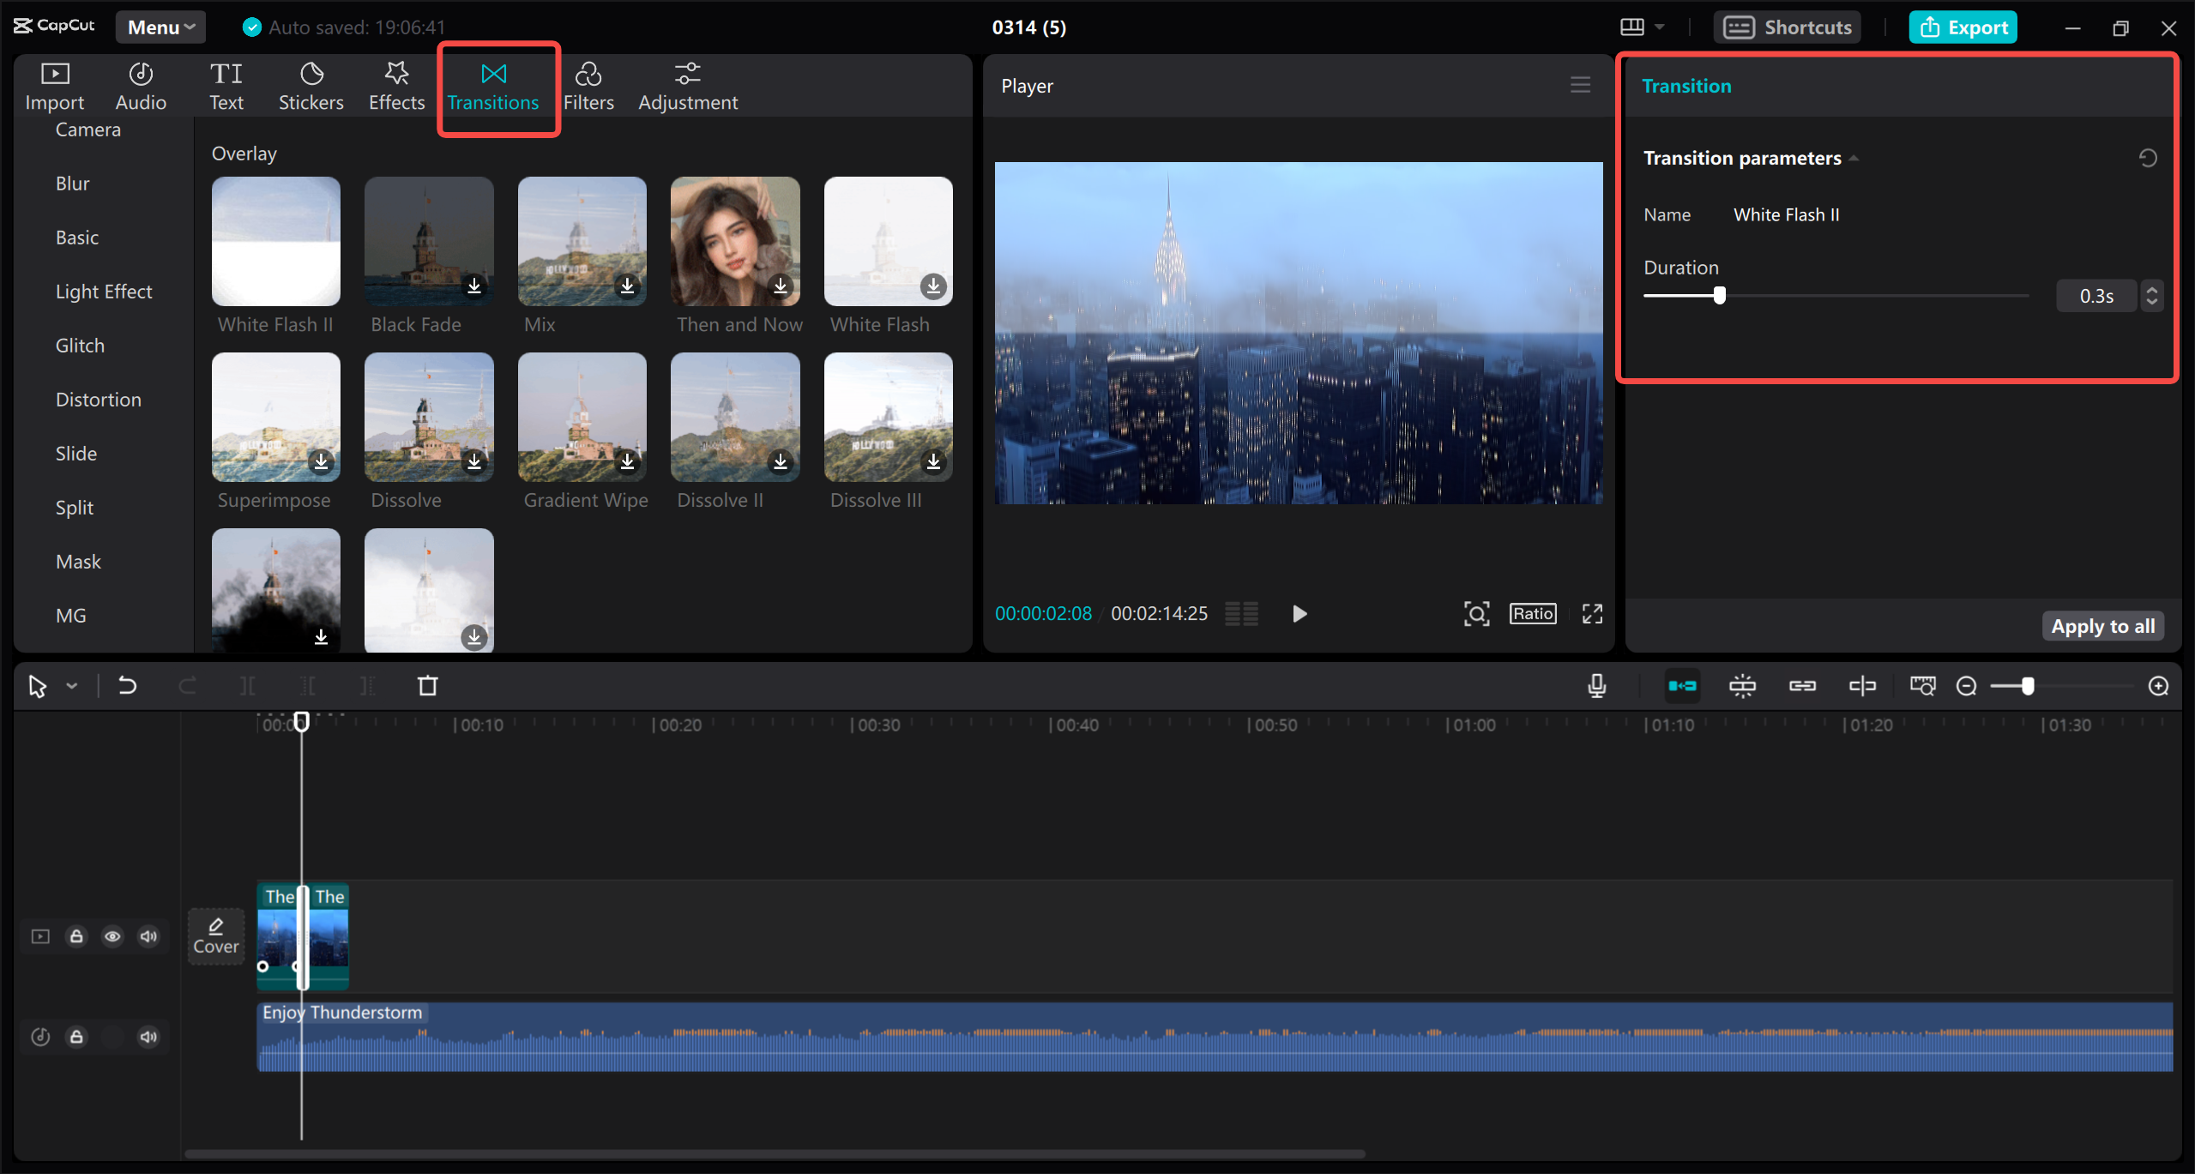The width and height of the screenshot is (2195, 1174).
Task: Hide the video track with the eye toggle
Action: (112, 936)
